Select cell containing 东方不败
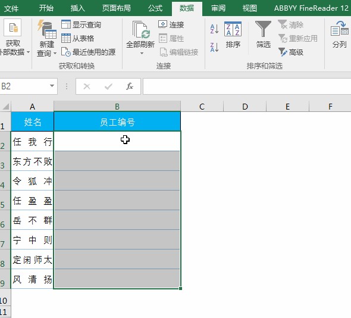Viewport: 351px width, 318px height. pos(32,161)
